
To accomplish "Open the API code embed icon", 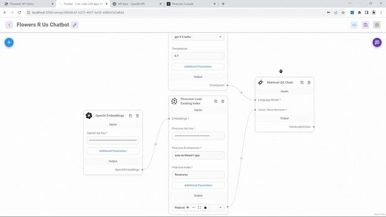I will [x=354, y=25].
